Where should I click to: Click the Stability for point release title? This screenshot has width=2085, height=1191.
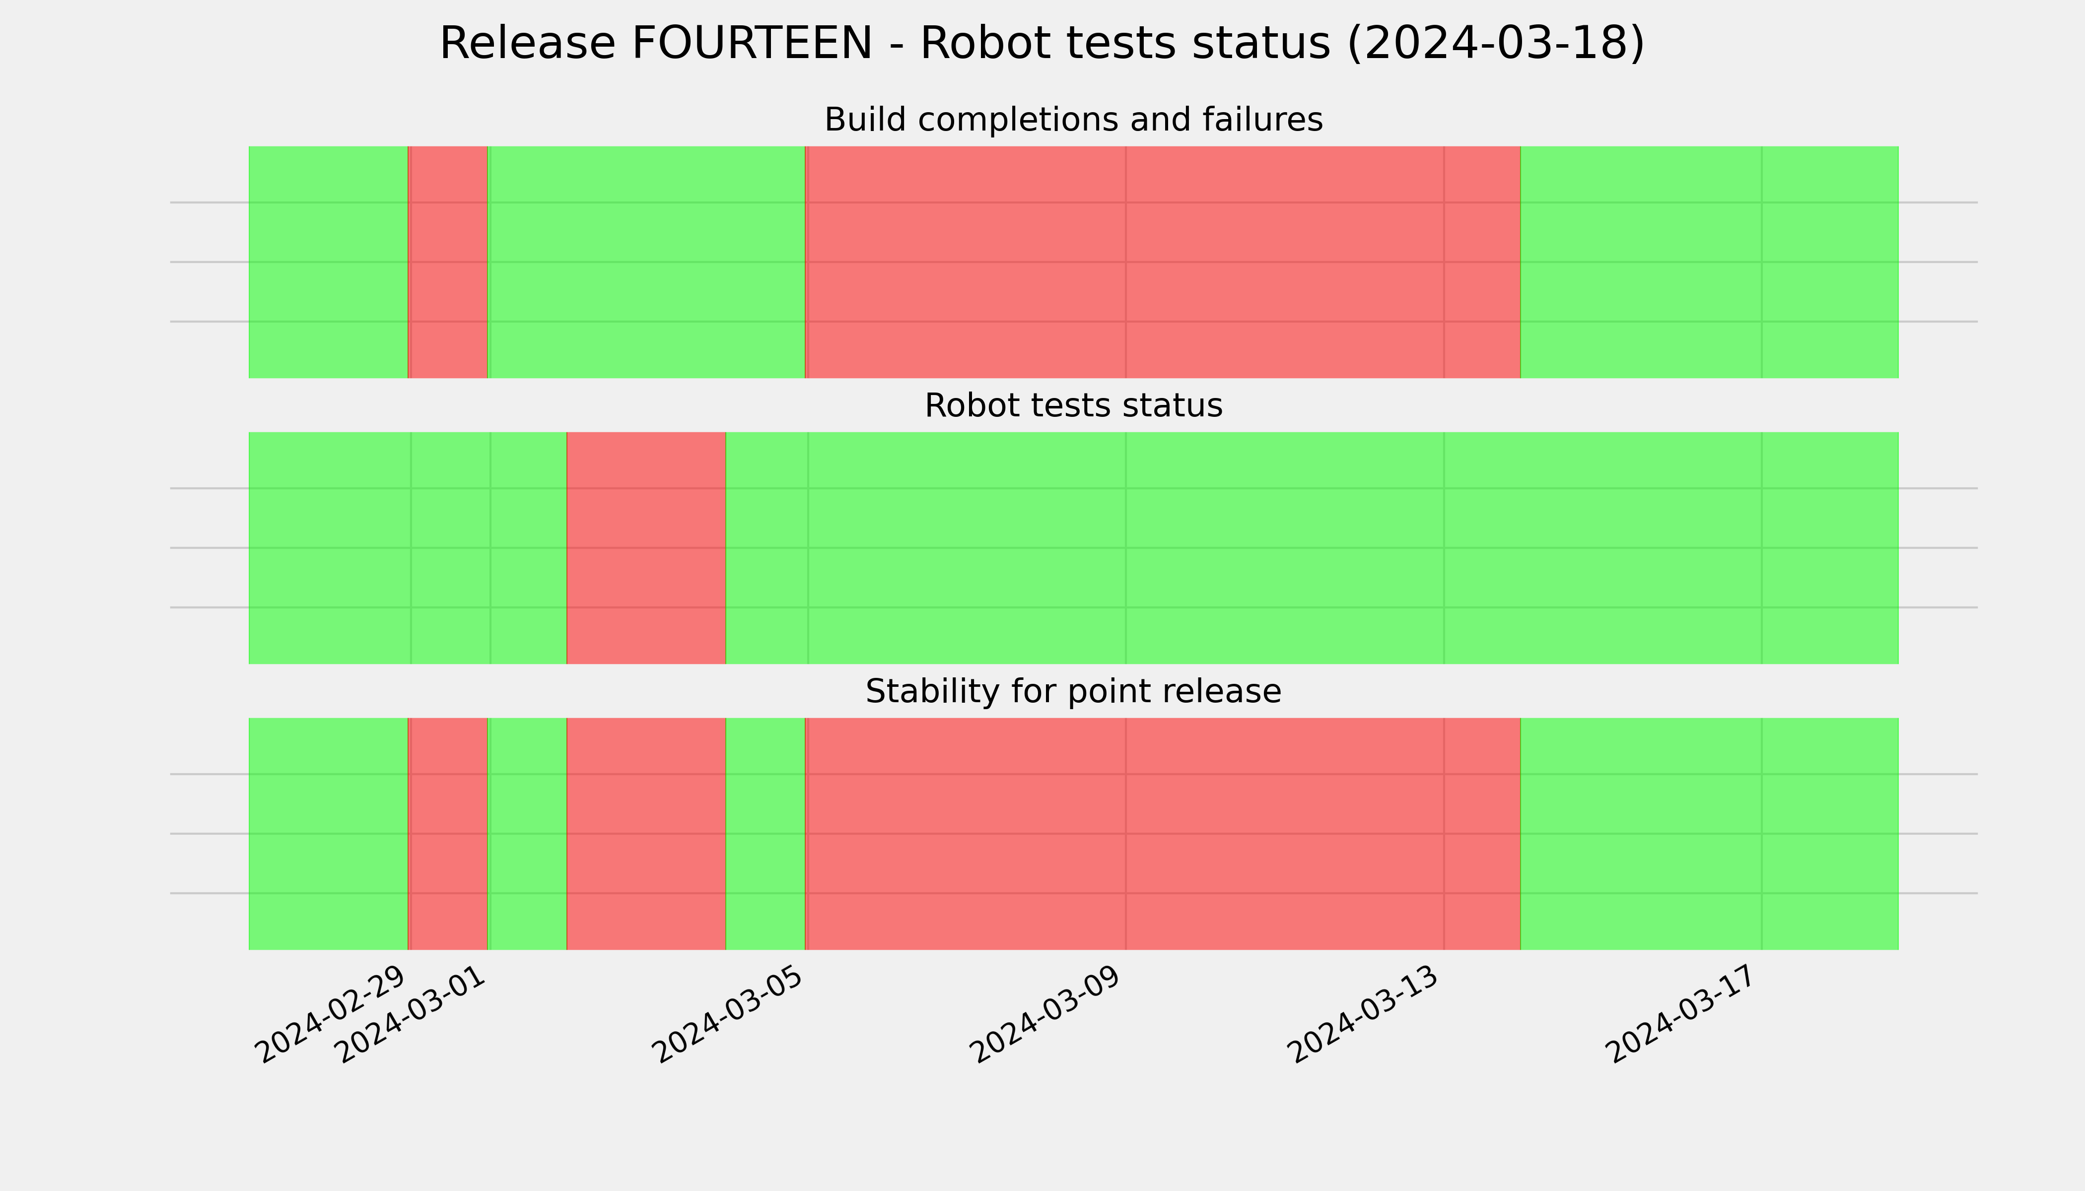pos(1073,691)
